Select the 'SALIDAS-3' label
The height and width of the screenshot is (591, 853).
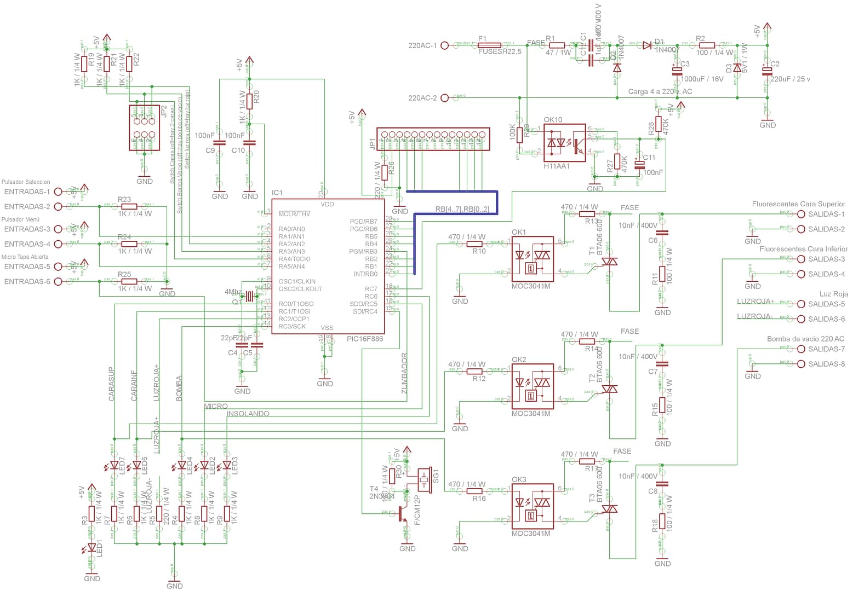[827, 259]
